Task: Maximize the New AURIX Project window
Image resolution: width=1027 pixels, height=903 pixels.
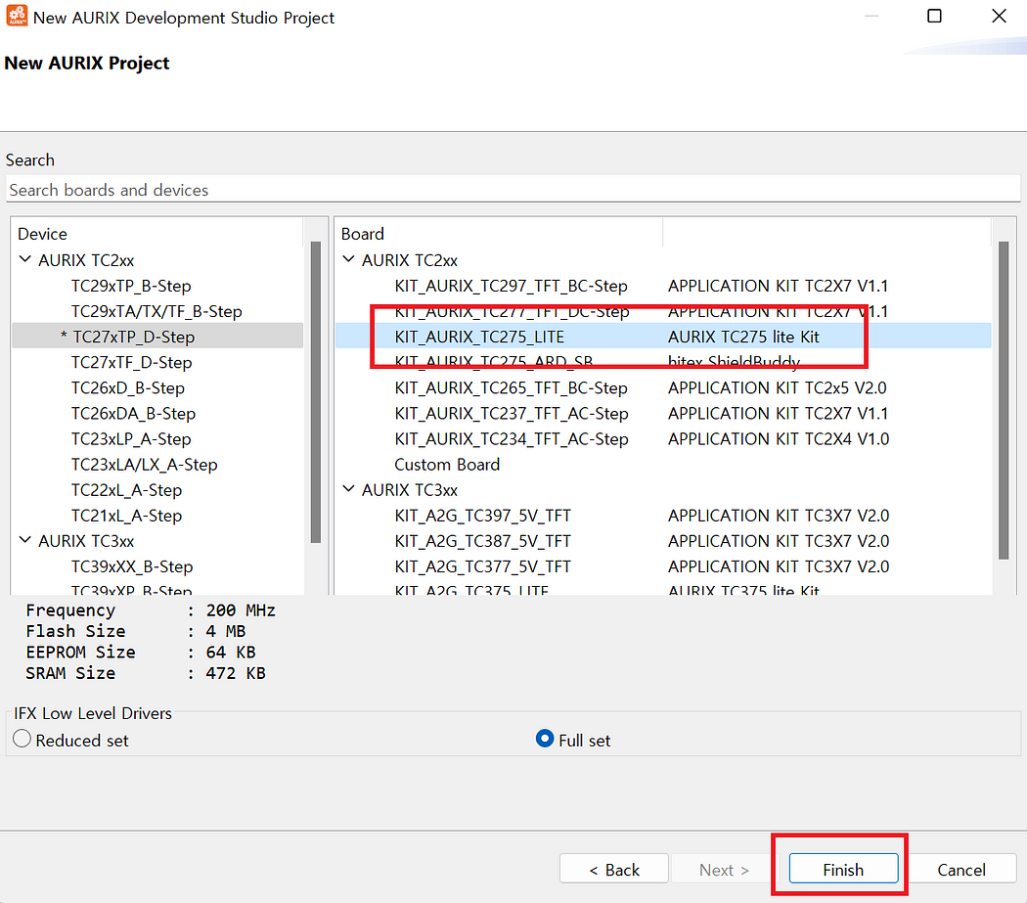Action: (x=935, y=16)
